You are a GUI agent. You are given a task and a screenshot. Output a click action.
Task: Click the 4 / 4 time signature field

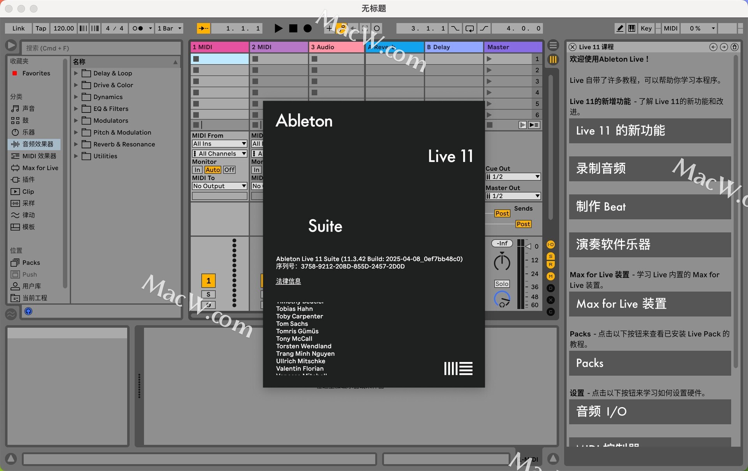click(115, 28)
